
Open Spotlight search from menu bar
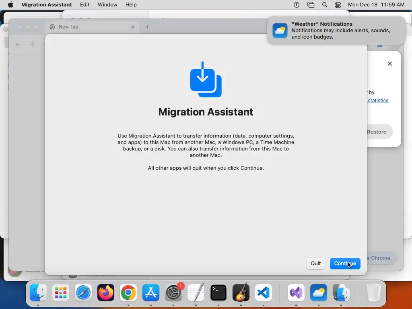click(x=325, y=4)
